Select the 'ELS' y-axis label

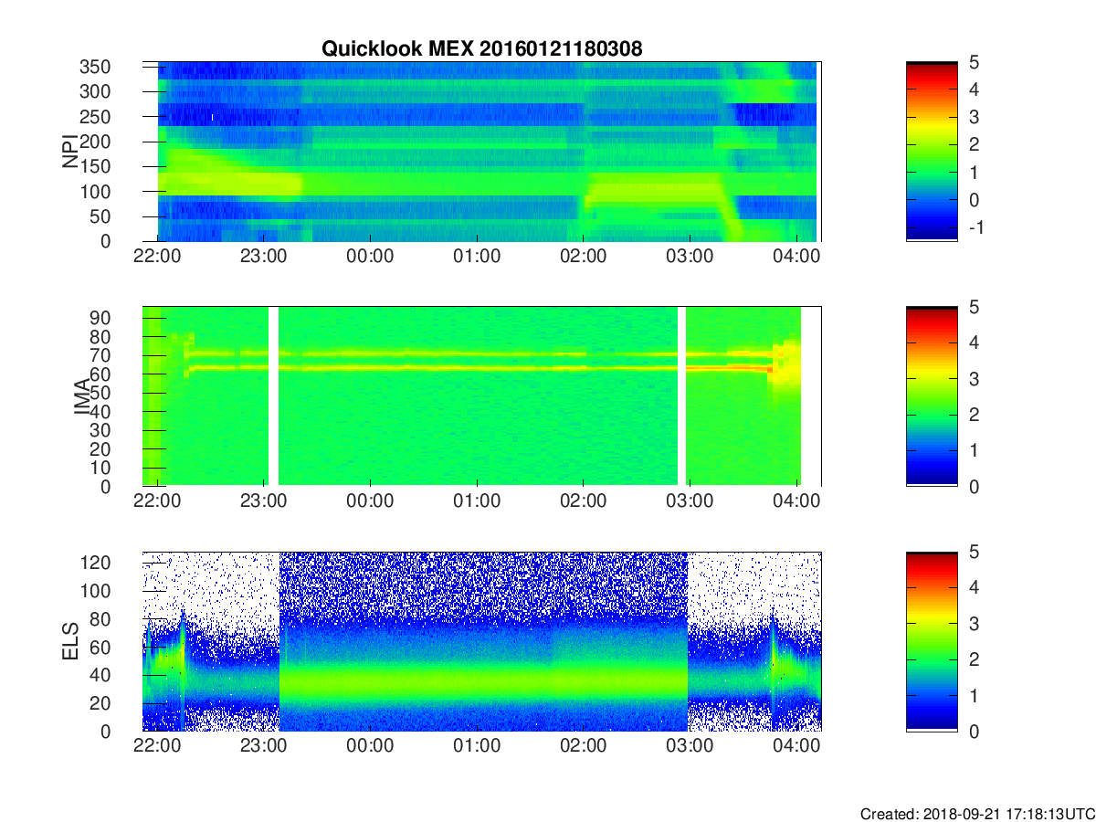tap(69, 641)
